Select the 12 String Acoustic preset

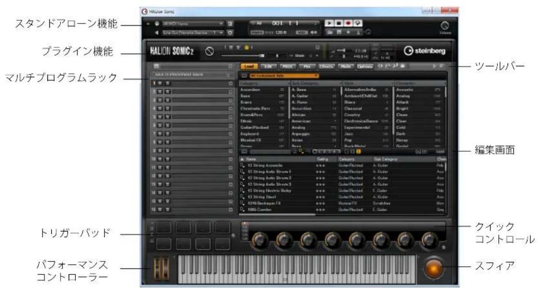click(x=265, y=165)
